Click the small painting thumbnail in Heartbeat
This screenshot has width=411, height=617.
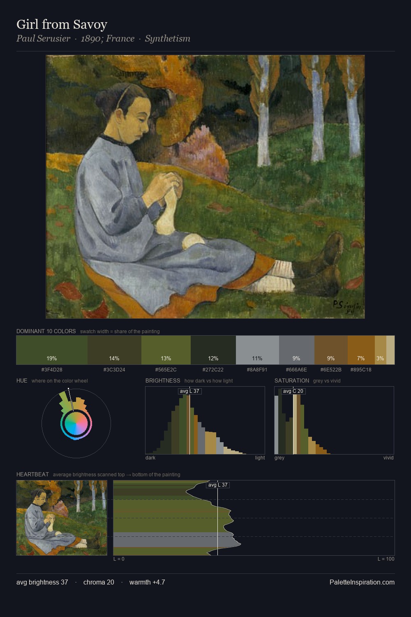(62, 518)
